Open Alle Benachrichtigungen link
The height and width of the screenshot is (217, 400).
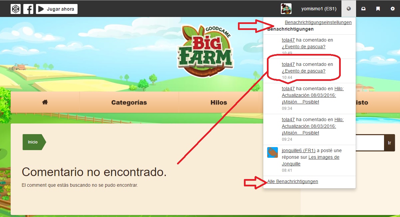click(293, 181)
